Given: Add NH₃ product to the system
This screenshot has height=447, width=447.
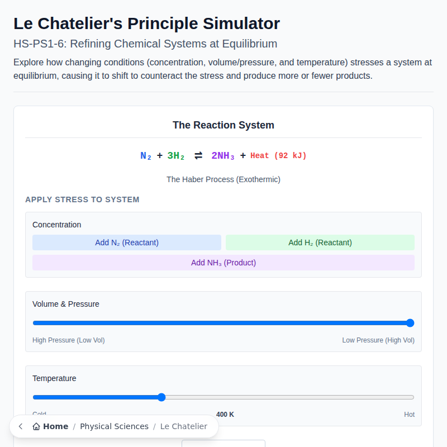Looking at the screenshot, I should point(223,262).
